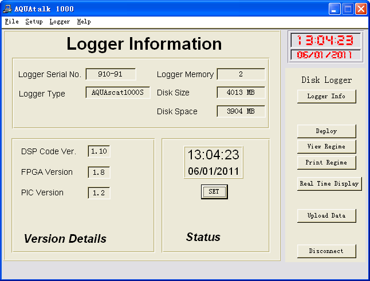Click the AQUAtalk title bar icon

(7, 9)
